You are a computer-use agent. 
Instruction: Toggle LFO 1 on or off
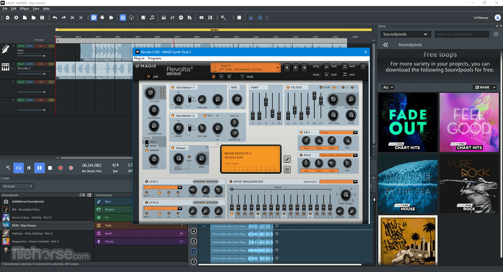(146, 182)
